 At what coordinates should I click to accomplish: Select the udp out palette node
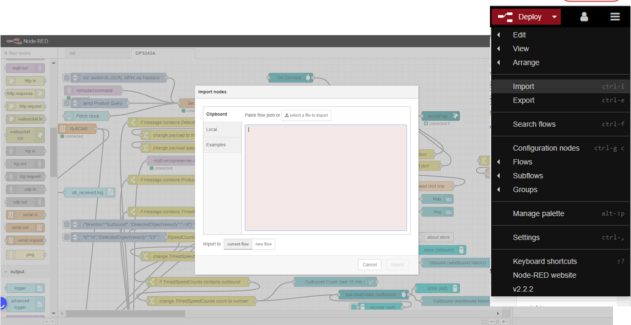(25, 202)
